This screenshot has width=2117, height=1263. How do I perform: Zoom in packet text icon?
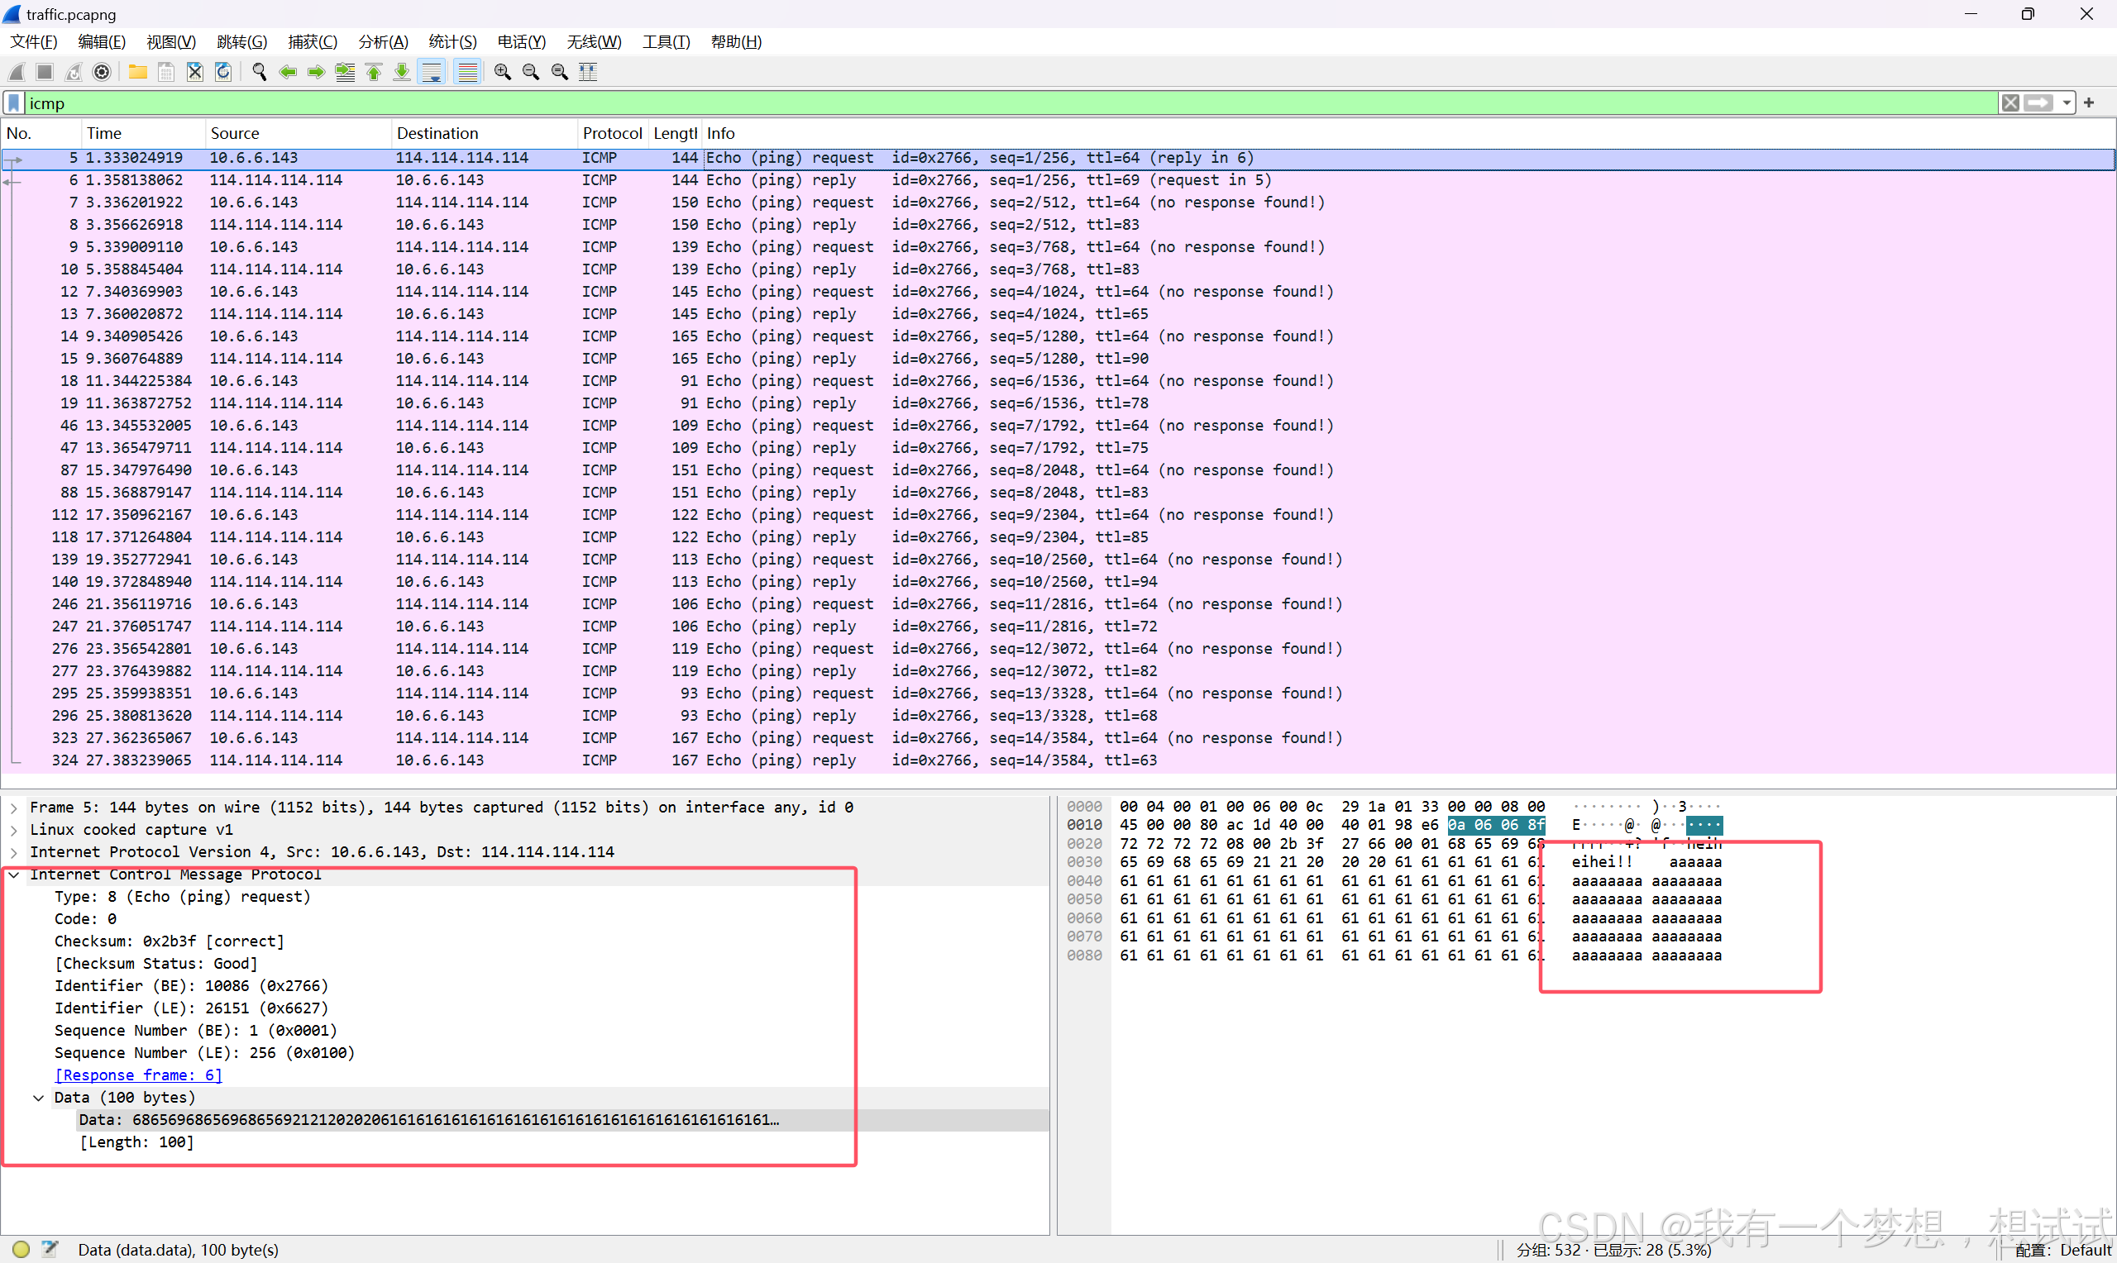click(502, 73)
